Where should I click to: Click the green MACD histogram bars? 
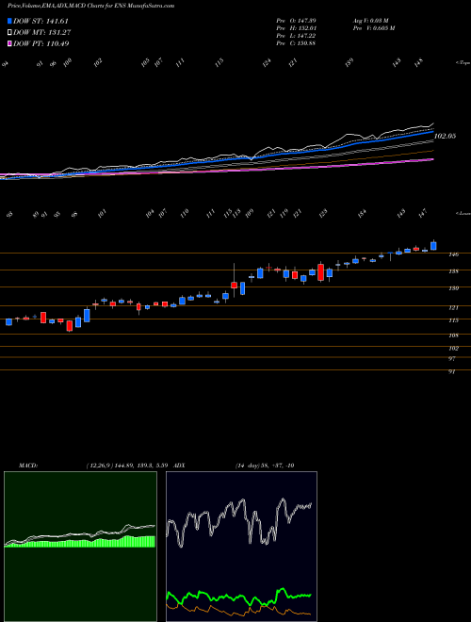coord(79,542)
